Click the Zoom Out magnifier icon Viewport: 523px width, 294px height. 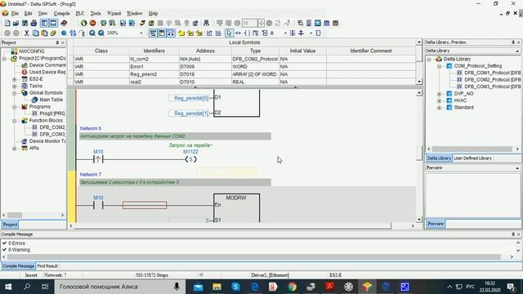point(101,33)
